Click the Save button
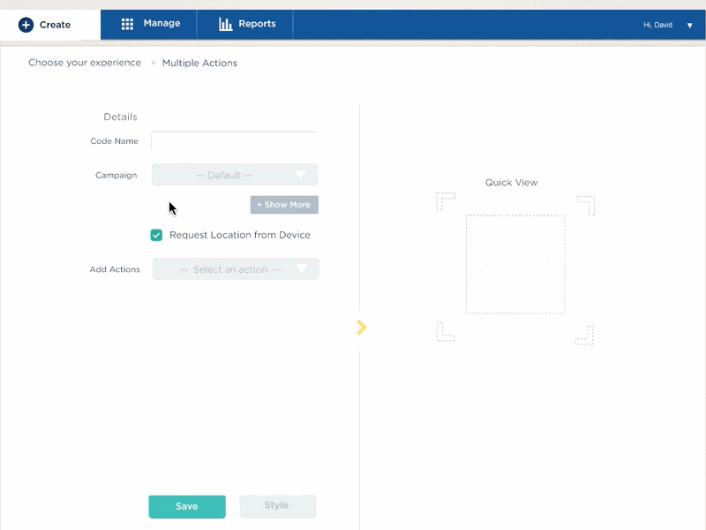 (187, 506)
